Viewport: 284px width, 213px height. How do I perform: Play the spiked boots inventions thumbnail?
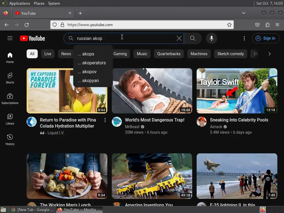click(152, 176)
